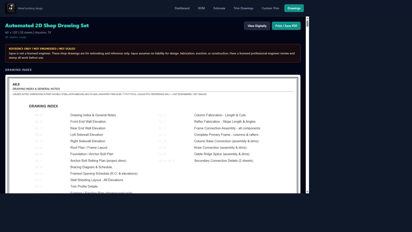Click the 'REFERENCE ONLY' warning heading
Image resolution: width=412 pixels, height=232 pixels.
coord(42,49)
